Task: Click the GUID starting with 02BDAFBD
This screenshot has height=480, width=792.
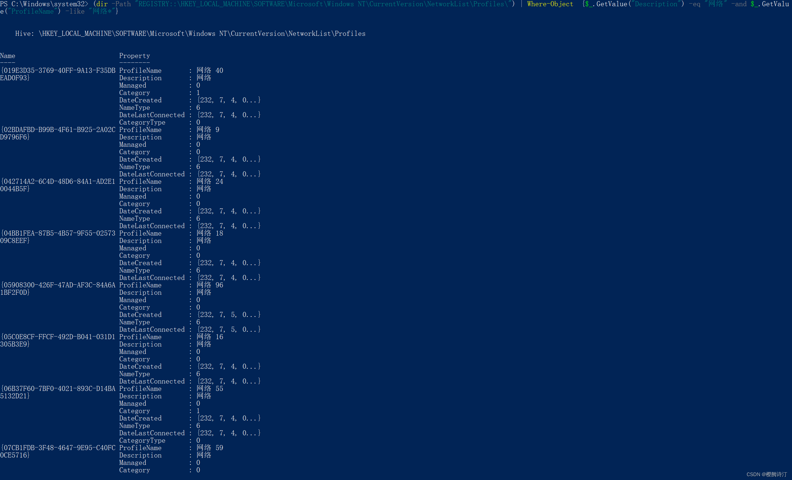Action: [x=58, y=130]
